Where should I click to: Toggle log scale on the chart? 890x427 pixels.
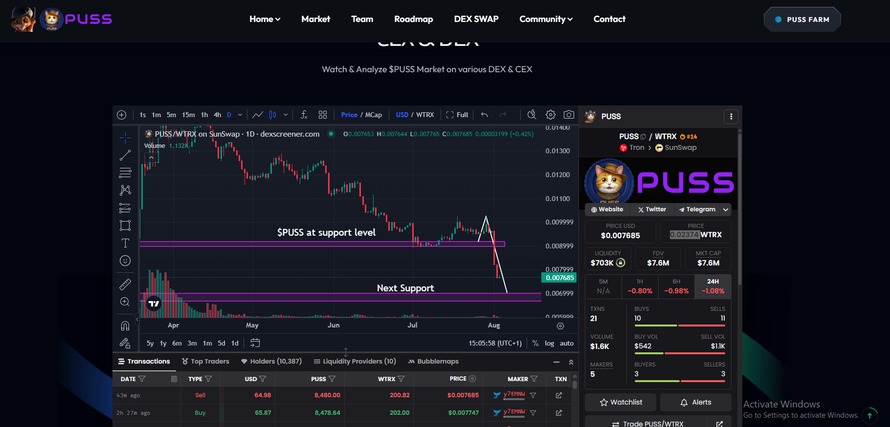click(550, 343)
